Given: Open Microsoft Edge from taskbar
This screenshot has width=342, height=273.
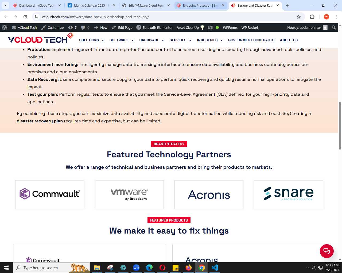Looking at the screenshot, I should coord(149,268).
